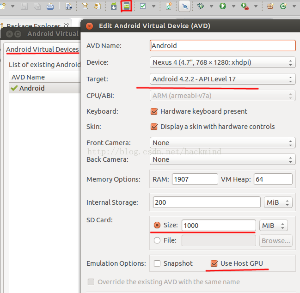
Task: Close the Android Virtual Device Manager window
Action: click(x=9, y=34)
